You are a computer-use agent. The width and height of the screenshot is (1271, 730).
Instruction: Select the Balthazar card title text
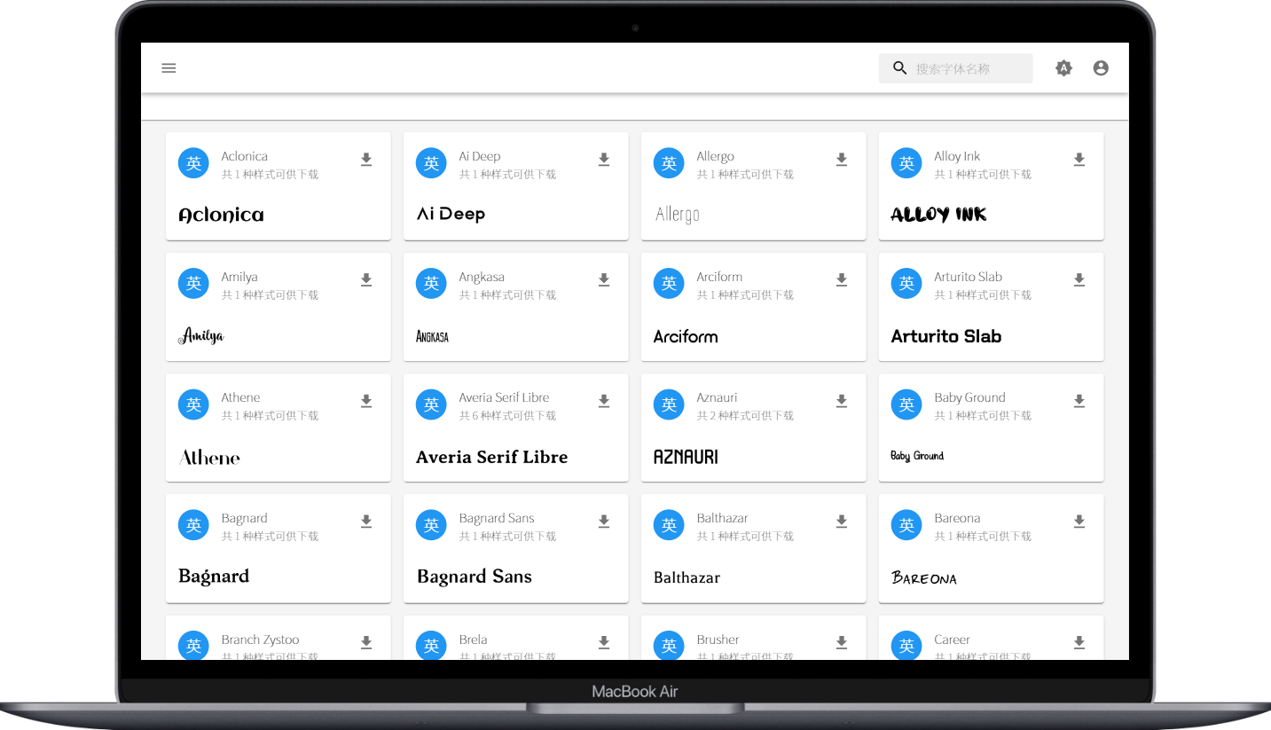722,518
